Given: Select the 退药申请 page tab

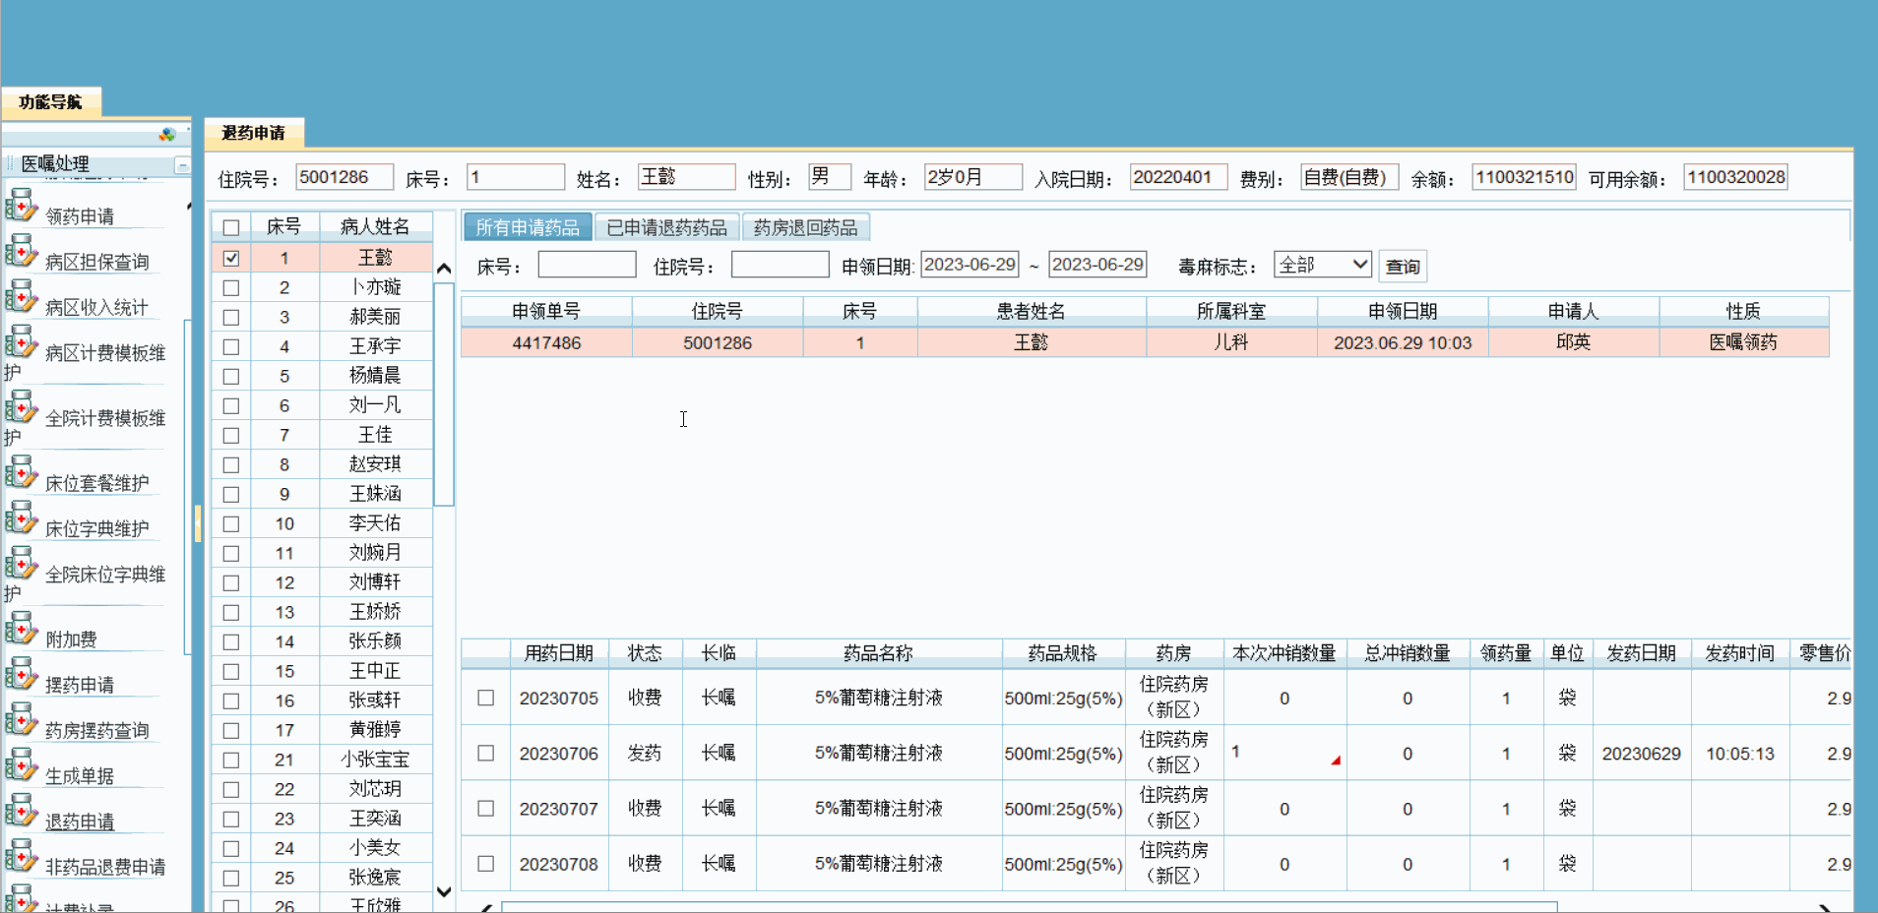Looking at the screenshot, I should pyautogui.click(x=254, y=133).
